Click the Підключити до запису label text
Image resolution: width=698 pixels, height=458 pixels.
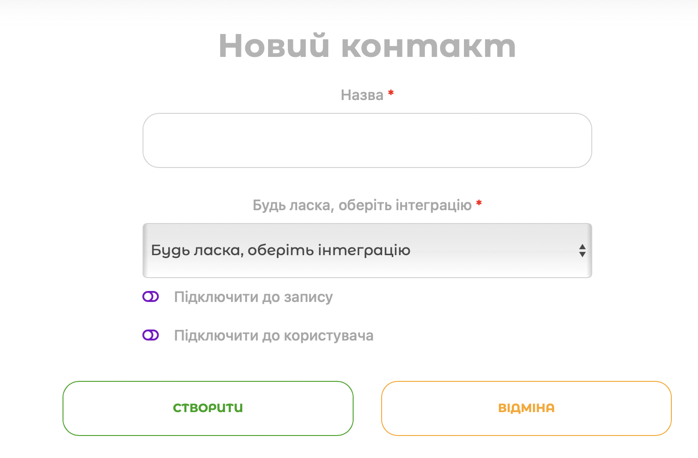click(253, 297)
